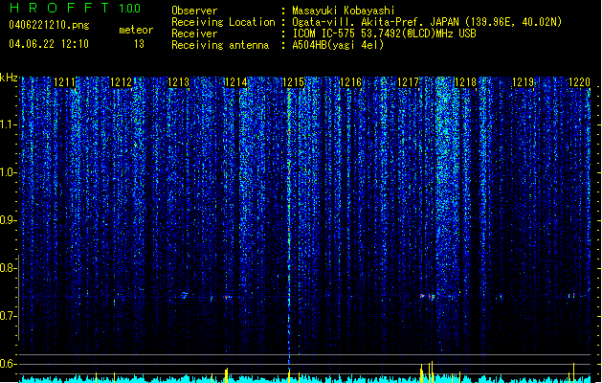
Task: Click the 1219 time marker
Action: [x=523, y=82]
